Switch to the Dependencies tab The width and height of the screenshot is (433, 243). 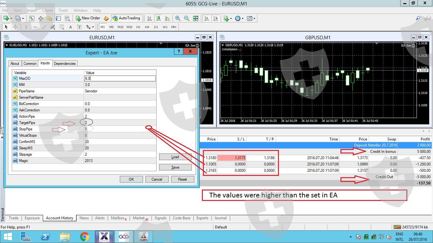point(65,64)
